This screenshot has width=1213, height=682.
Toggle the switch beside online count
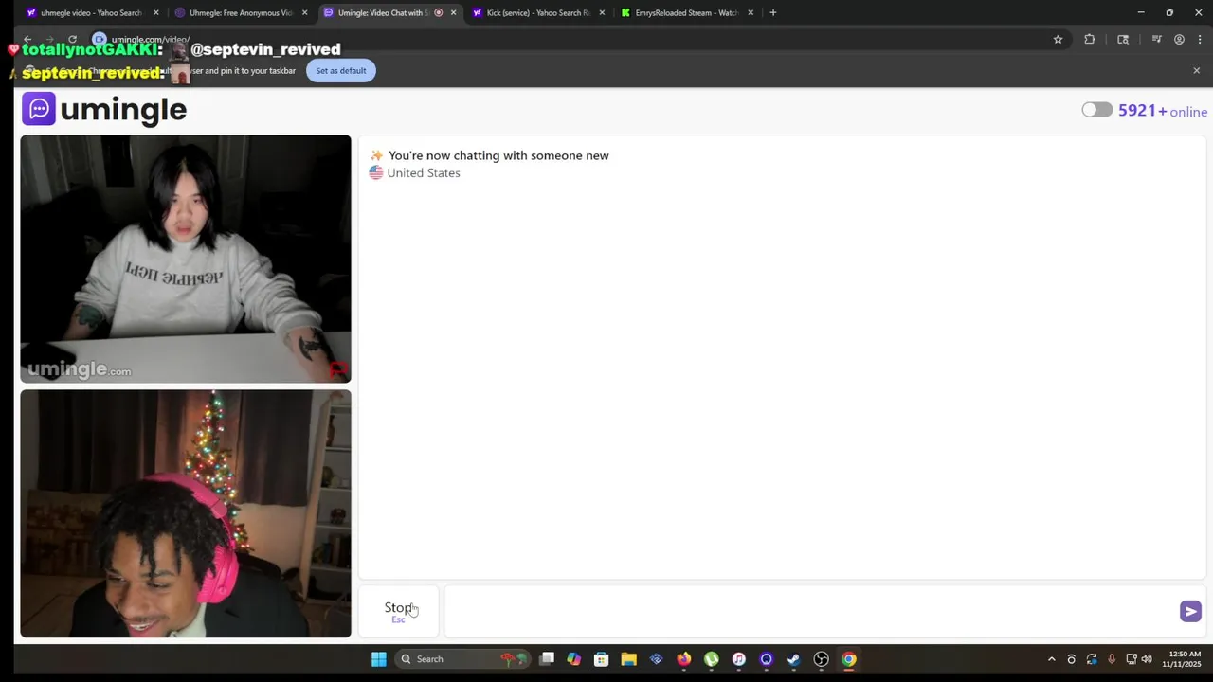coord(1096,110)
